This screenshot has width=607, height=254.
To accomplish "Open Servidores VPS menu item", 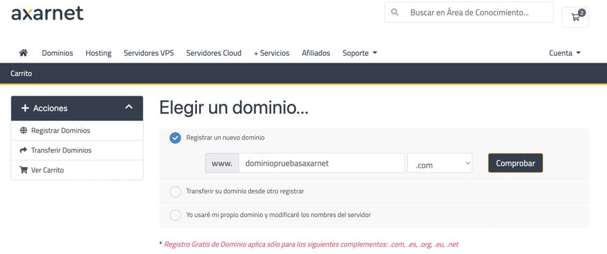I will click(x=148, y=53).
